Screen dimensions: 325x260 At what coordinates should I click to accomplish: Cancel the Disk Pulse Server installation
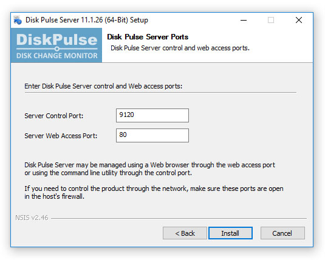pyautogui.click(x=282, y=233)
